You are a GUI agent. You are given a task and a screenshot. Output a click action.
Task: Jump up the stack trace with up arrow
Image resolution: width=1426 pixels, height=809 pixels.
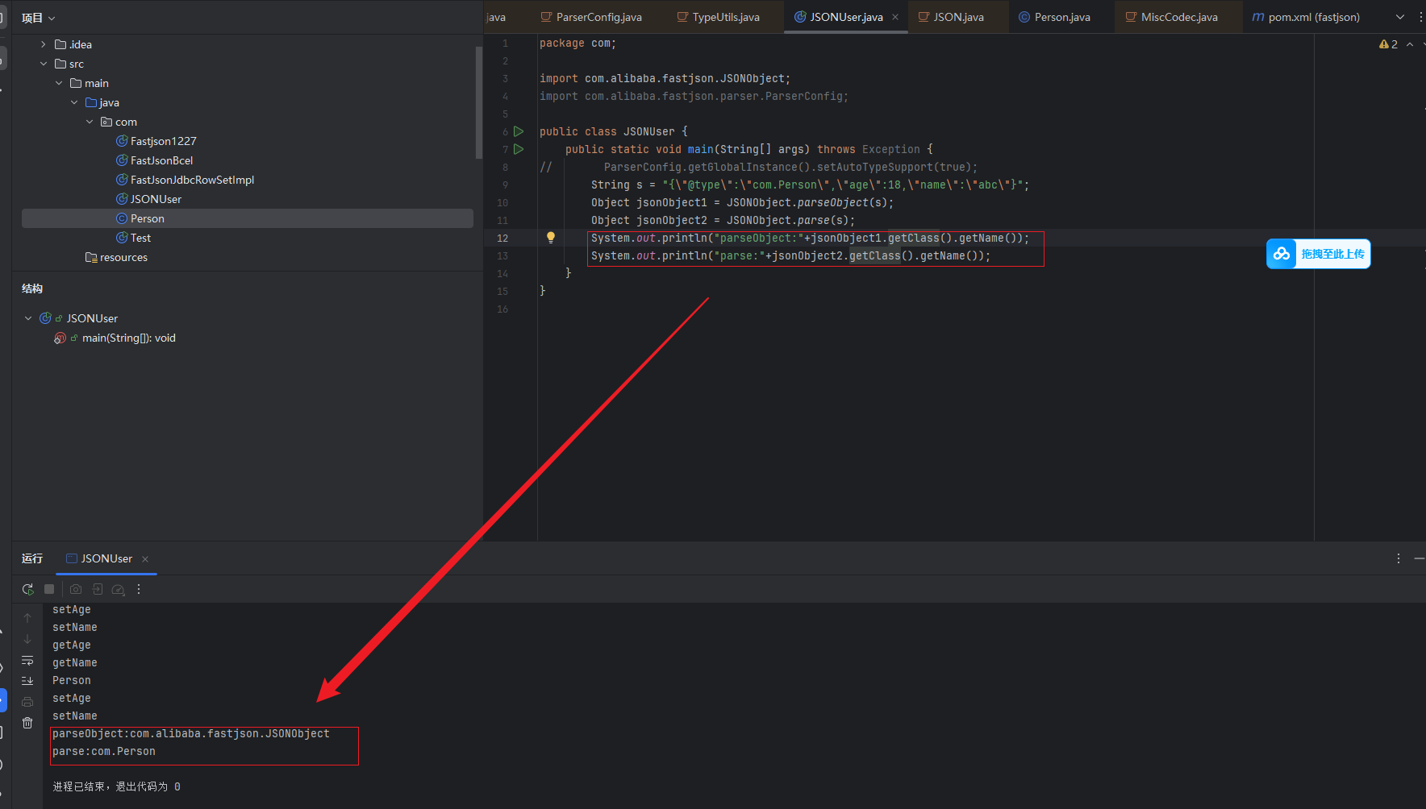click(x=27, y=618)
